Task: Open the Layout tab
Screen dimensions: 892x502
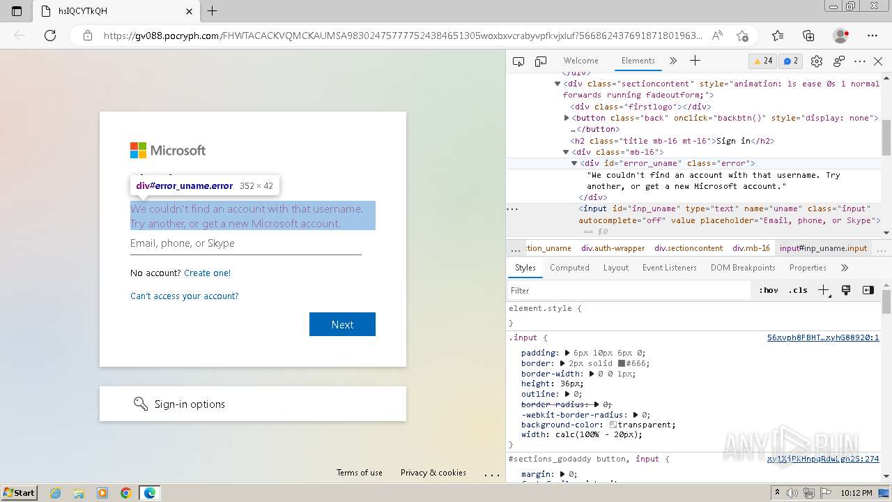Action: click(x=616, y=268)
